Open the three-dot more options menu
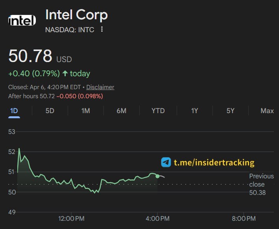 pyautogui.click(x=102, y=29)
